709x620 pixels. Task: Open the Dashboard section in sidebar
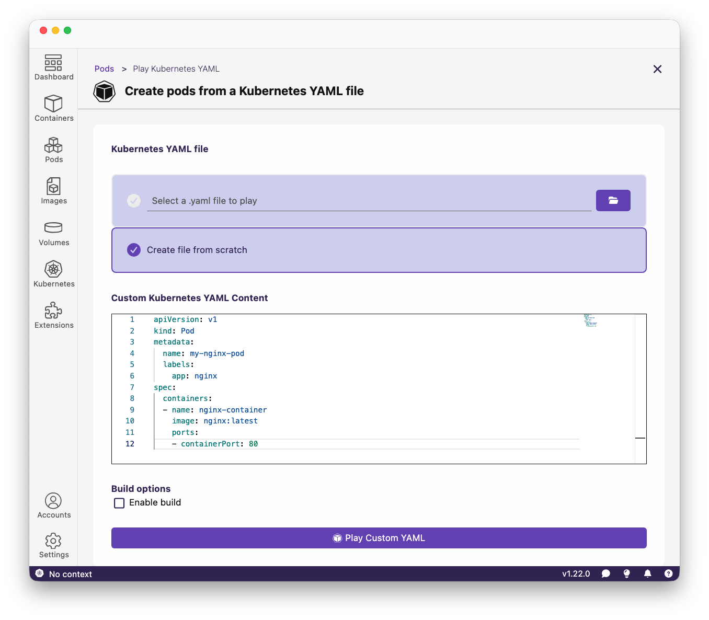(x=54, y=68)
